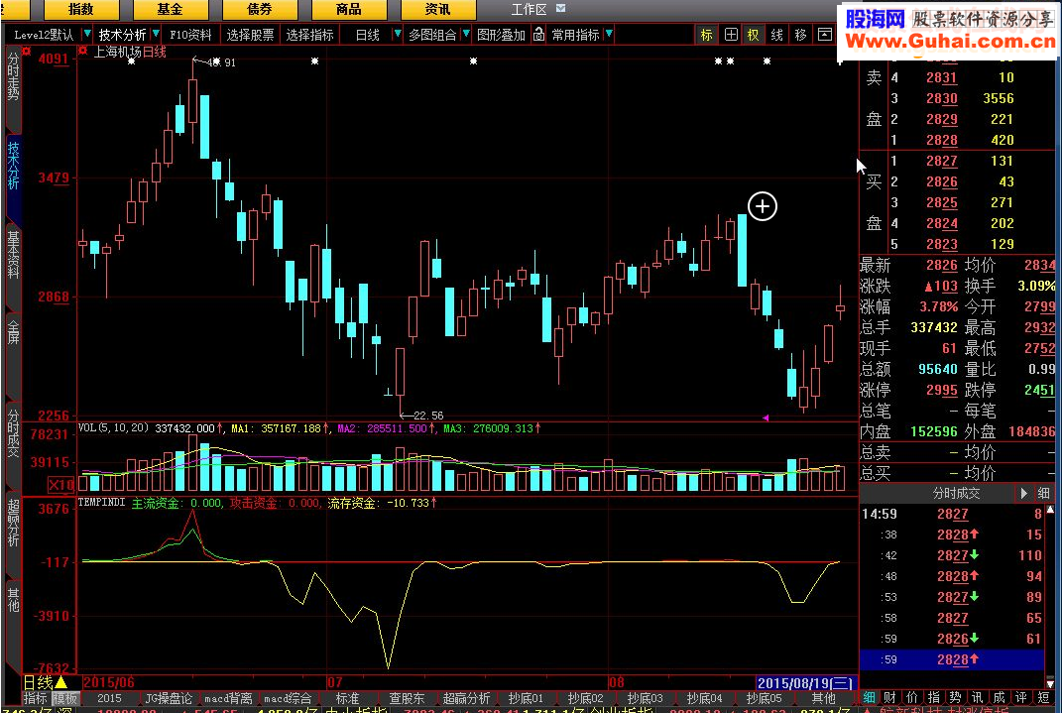Expand the 常用指标 dropdown arrow
Screen dimensions: 1062x713
(x=609, y=34)
